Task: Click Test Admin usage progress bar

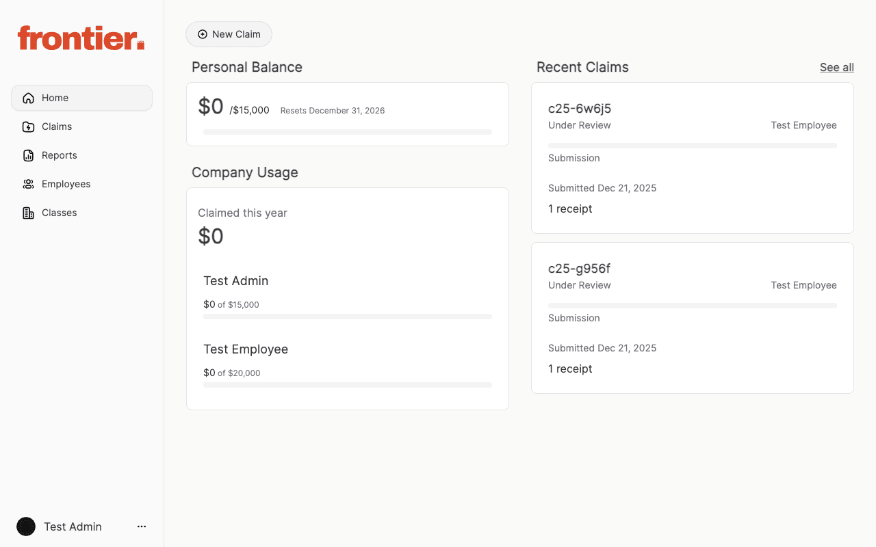Action: (x=348, y=317)
